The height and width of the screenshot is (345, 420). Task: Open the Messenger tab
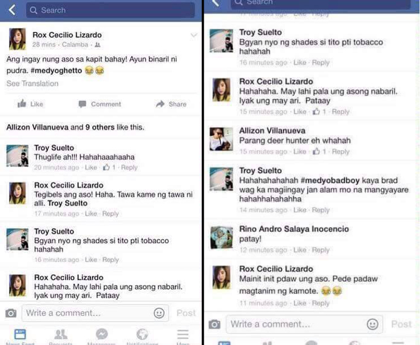click(x=101, y=337)
